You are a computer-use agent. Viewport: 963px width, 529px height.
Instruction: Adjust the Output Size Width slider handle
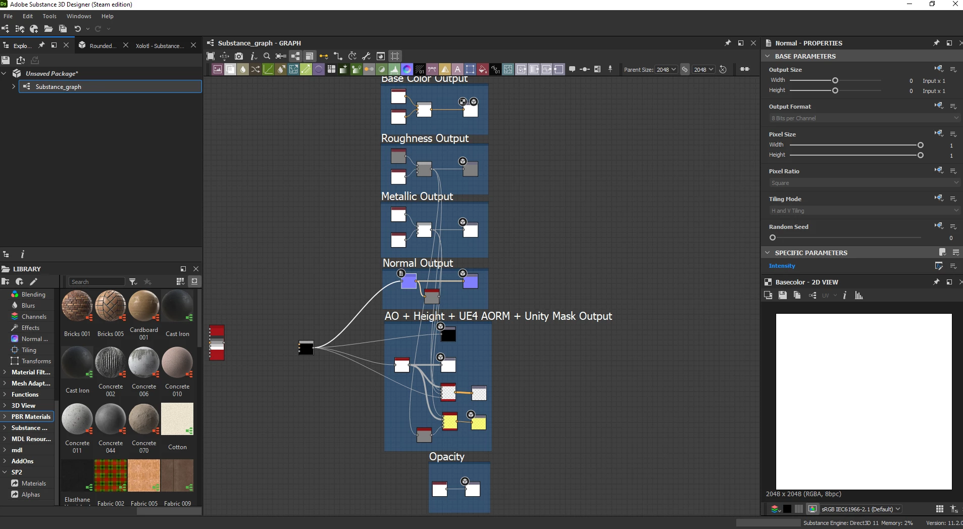(x=835, y=80)
